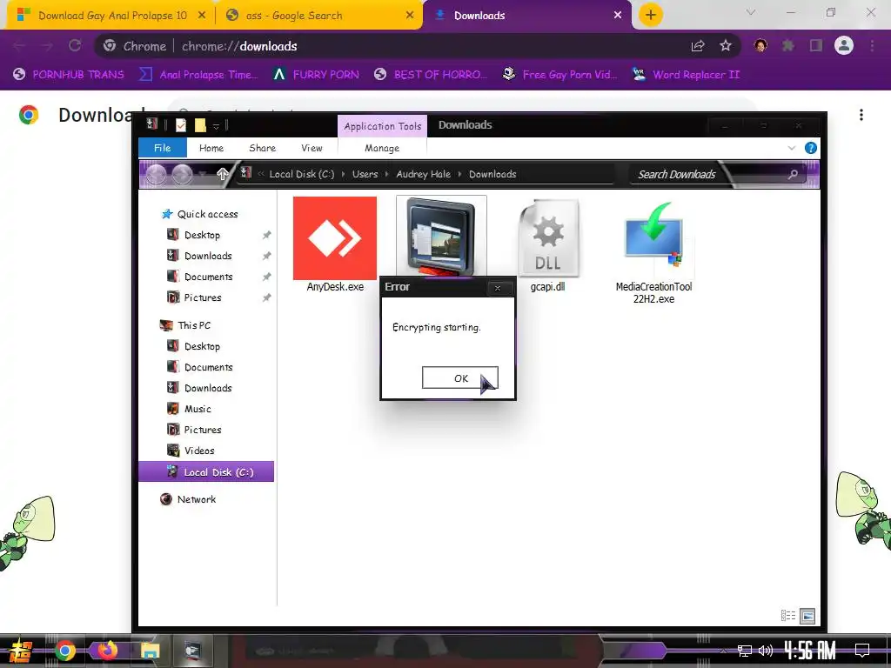This screenshot has height=668, width=891.
Task: Open the Customize Quick Access Toolbar dropdown
Action: click(216, 126)
